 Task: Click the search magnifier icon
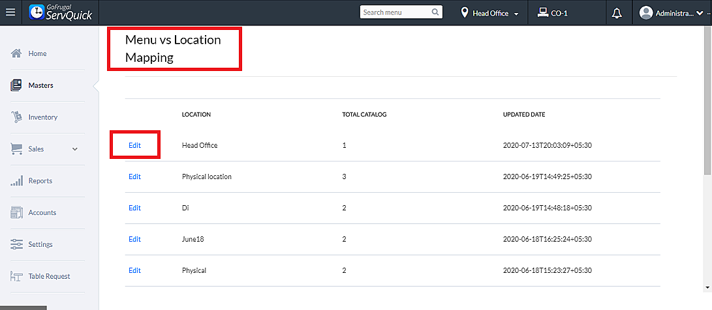click(x=435, y=12)
